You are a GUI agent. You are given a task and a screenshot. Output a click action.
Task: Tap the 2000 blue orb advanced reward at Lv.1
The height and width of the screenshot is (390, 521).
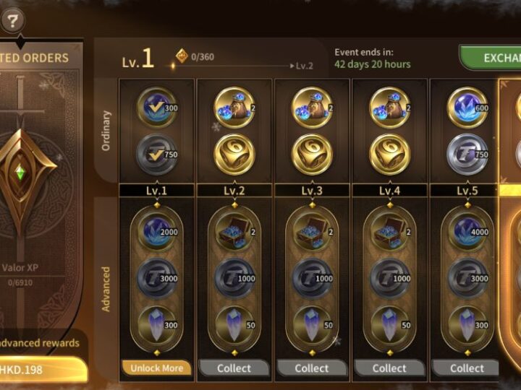[157, 232]
